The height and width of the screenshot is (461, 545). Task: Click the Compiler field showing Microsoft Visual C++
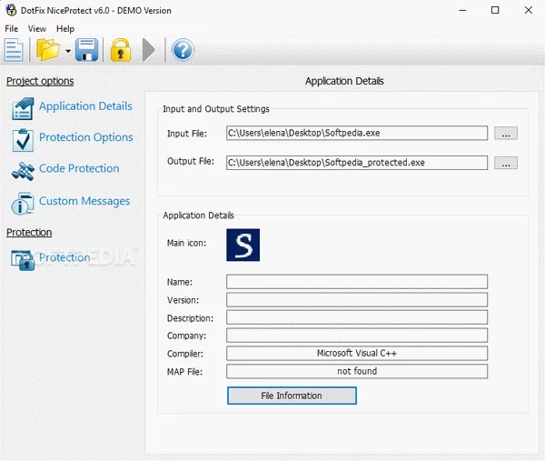click(357, 353)
